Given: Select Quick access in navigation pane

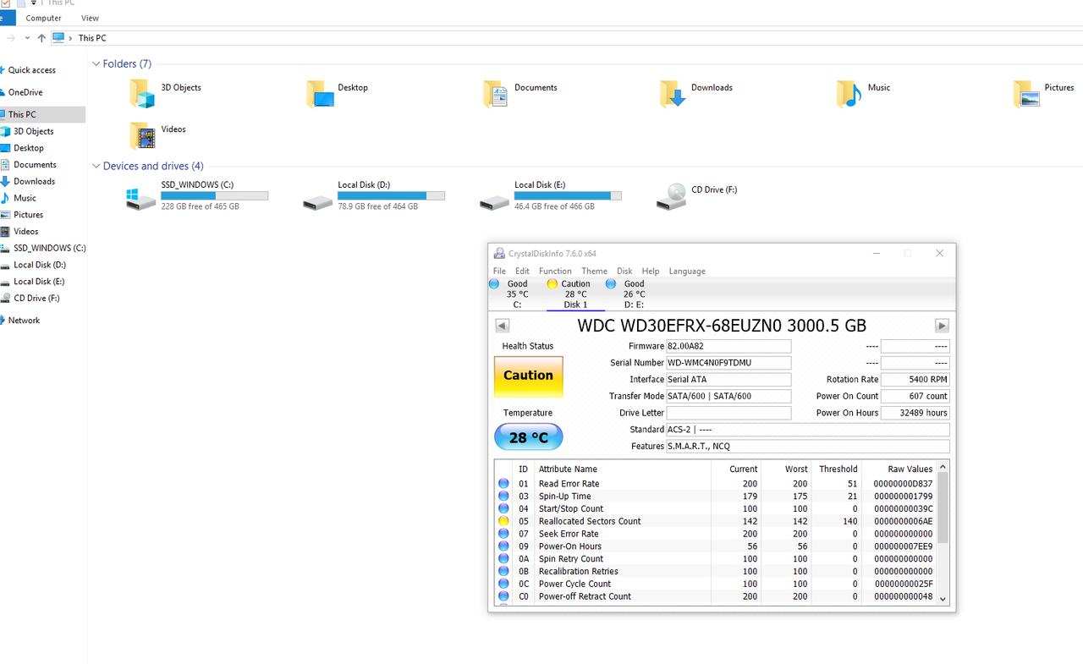Looking at the screenshot, I should tap(31, 70).
